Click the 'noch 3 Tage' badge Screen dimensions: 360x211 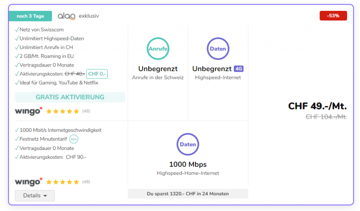(x=30, y=16)
